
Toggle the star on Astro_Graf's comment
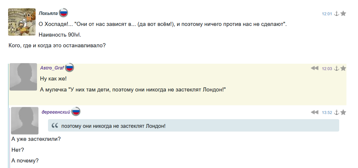(x=343, y=68)
